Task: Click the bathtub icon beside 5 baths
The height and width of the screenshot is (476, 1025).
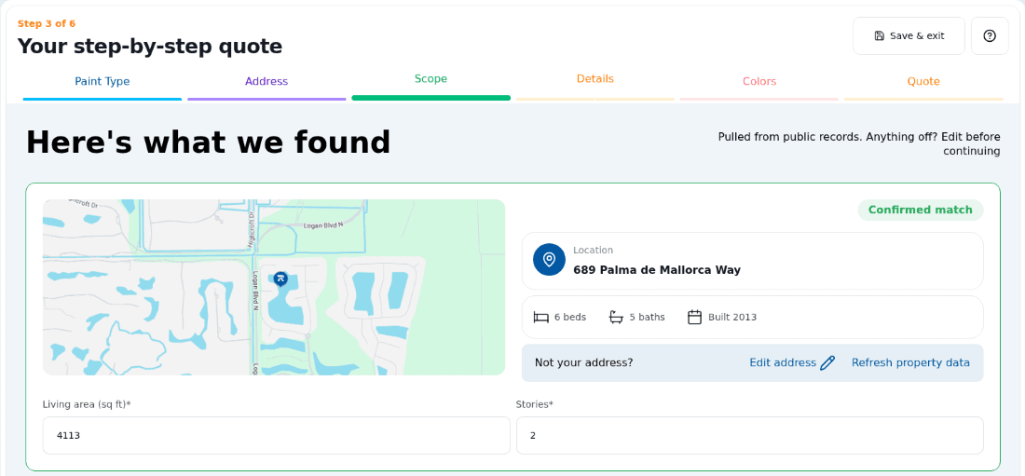Action: [616, 317]
